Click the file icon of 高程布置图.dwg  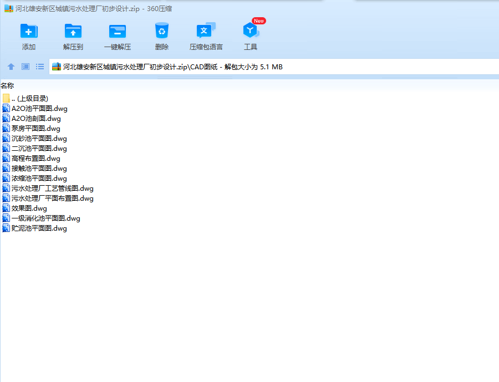tap(6, 158)
